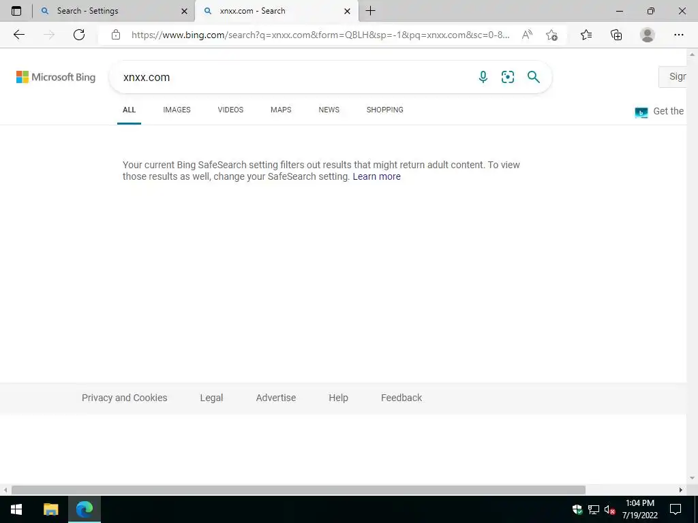
Task: Open the Feedback footer link
Action: 401,398
